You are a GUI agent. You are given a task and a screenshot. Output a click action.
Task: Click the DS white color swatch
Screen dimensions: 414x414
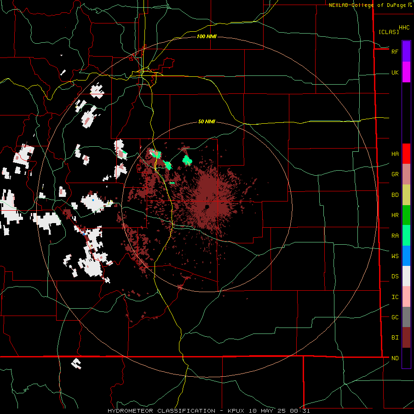click(406, 276)
